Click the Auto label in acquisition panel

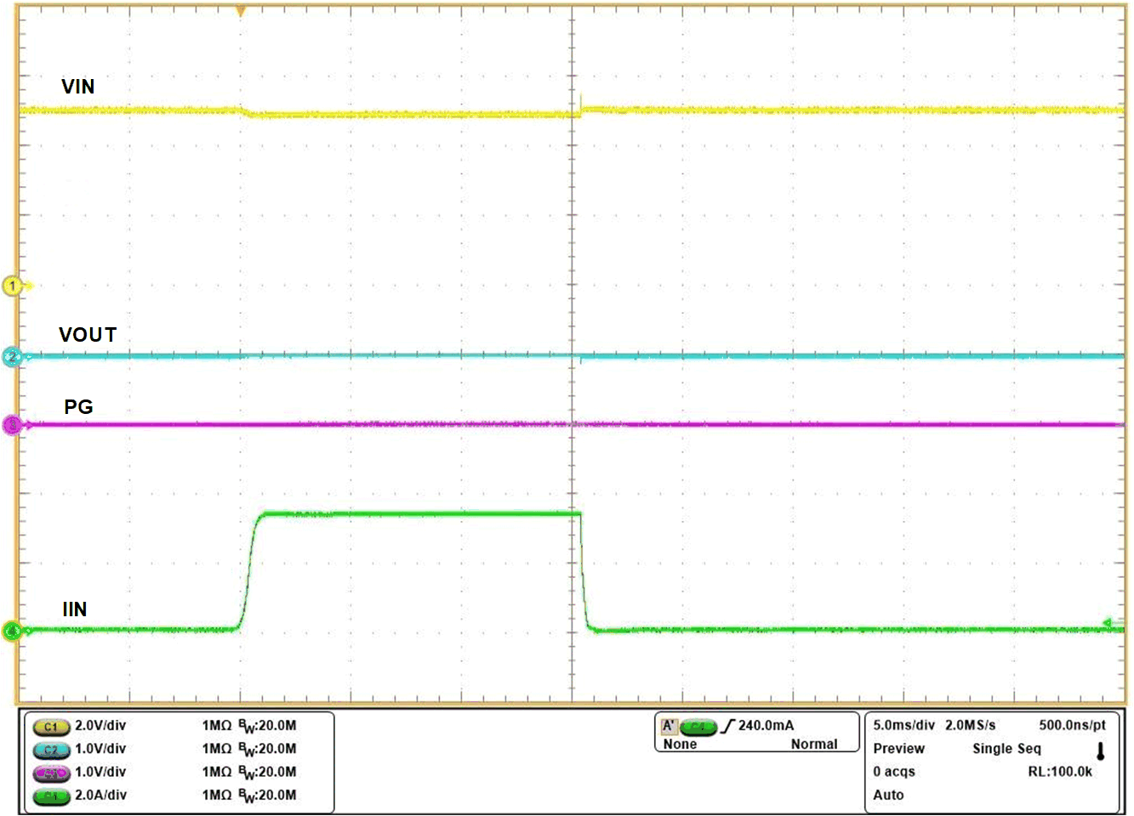click(888, 796)
